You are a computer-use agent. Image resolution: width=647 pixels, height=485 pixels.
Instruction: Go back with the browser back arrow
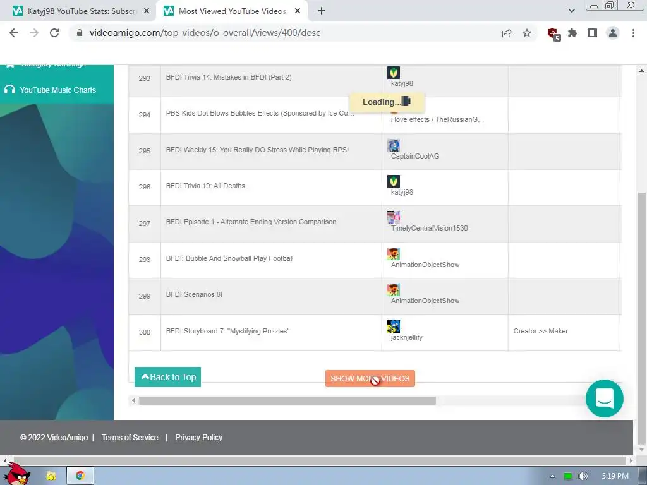pos(14,33)
